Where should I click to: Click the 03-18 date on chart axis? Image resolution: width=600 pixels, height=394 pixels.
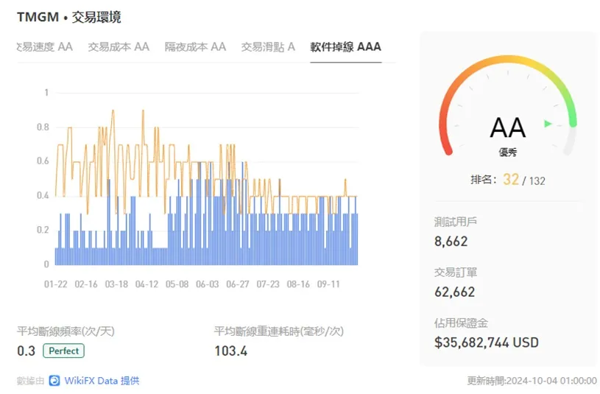click(116, 284)
